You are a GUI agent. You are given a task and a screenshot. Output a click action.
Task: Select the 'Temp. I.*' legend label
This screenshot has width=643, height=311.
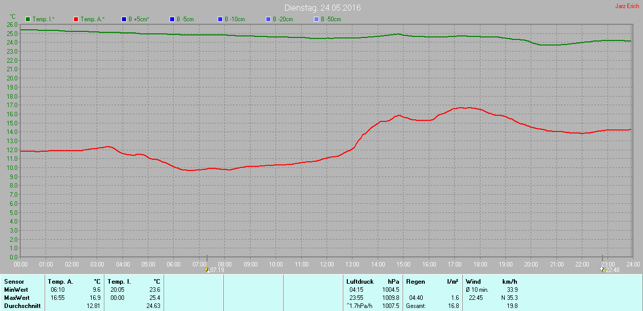click(44, 19)
